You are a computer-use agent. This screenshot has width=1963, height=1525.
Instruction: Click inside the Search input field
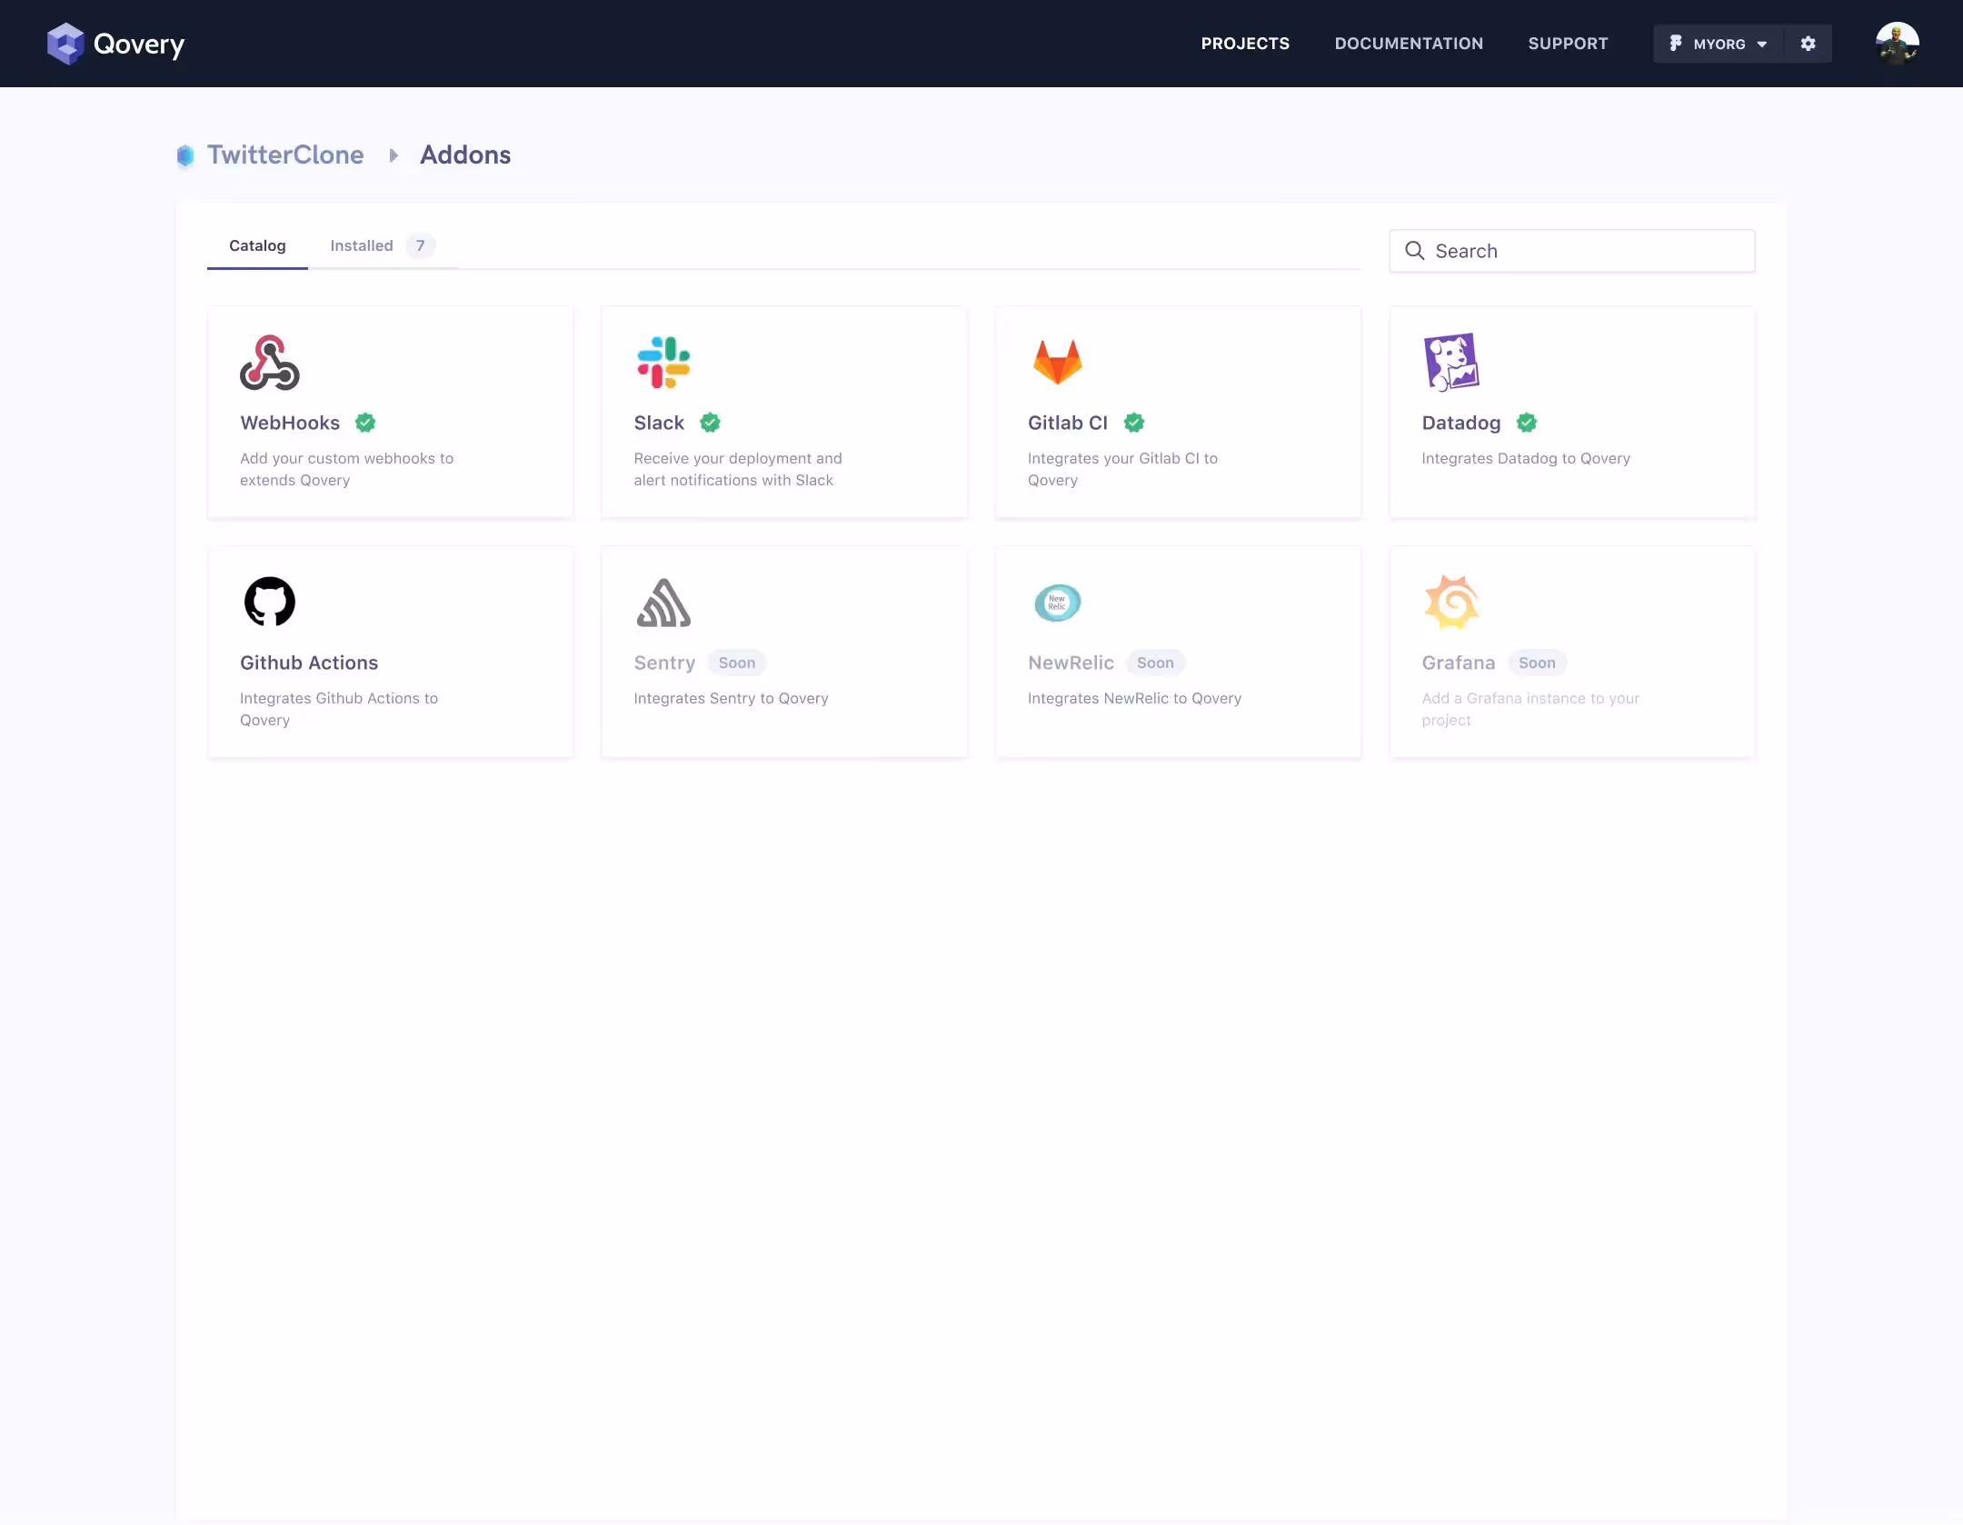[1572, 250]
